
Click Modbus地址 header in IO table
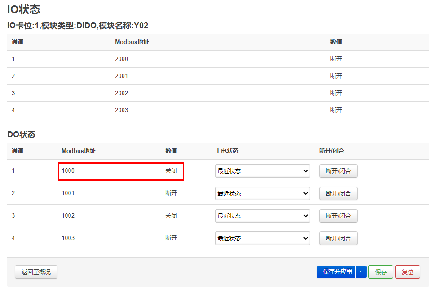point(132,42)
